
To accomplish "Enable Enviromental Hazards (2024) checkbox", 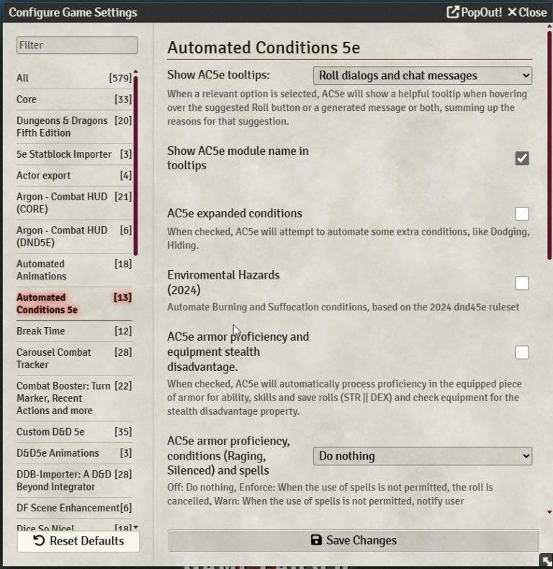I will [x=522, y=283].
